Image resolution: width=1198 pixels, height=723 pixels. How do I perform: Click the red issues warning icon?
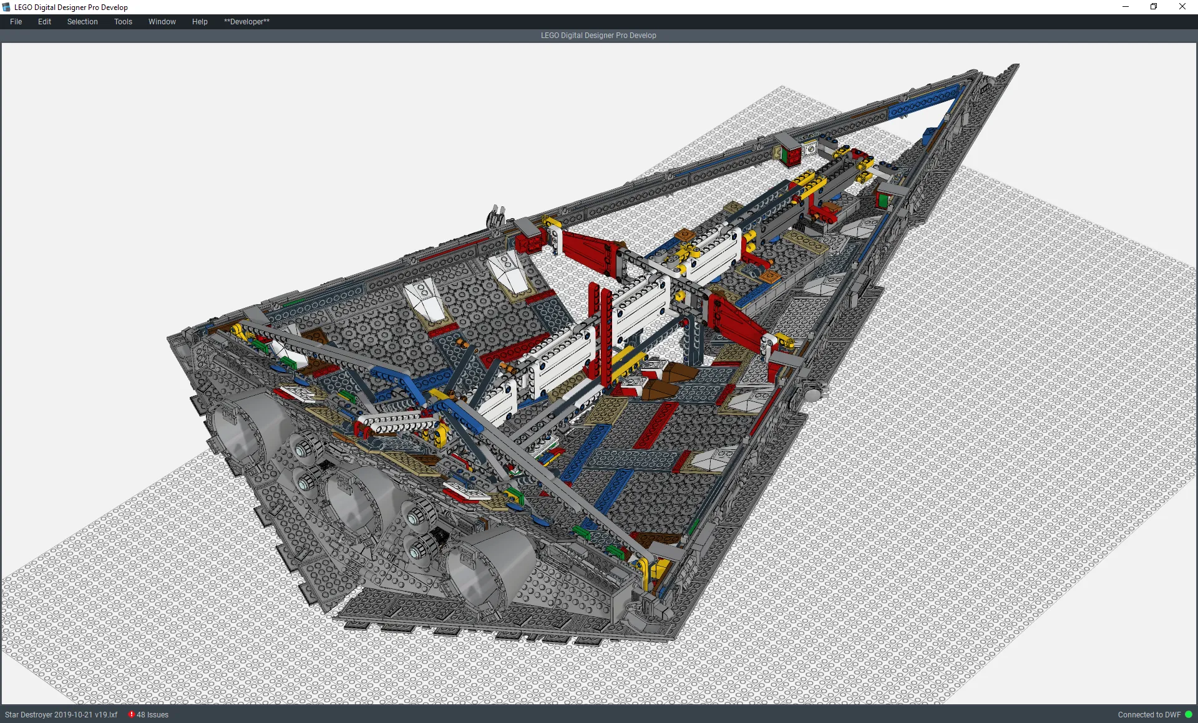132,714
